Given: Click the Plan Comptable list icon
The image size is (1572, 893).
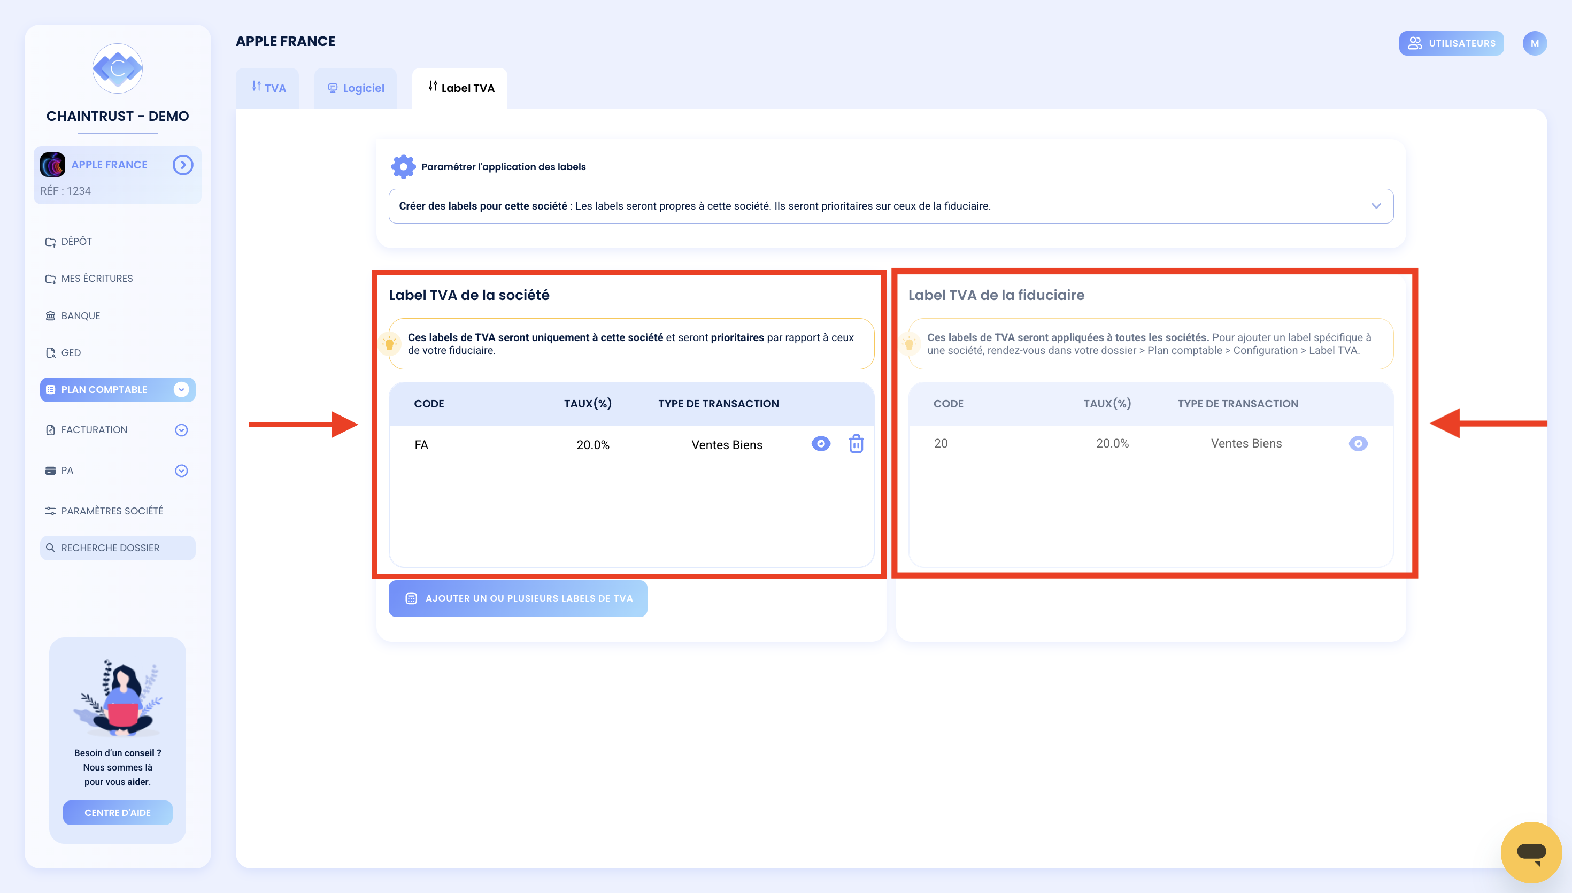Looking at the screenshot, I should 50,389.
